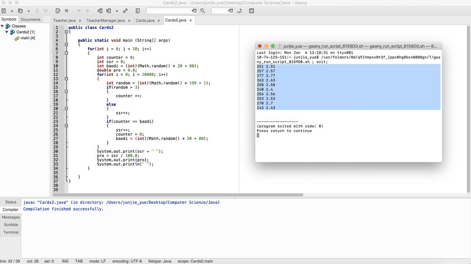The width and height of the screenshot is (471, 264).
Task: Fold the if block at line 16
Action: [66, 91]
